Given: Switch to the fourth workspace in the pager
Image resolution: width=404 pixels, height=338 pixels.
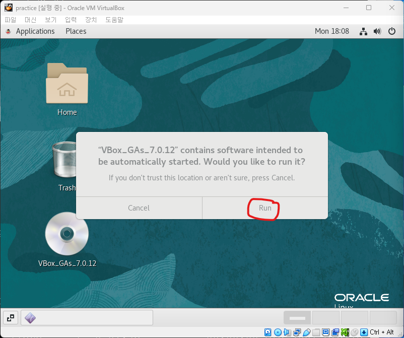Looking at the screenshot, I should pyautogui.click(x=383, y=318).
